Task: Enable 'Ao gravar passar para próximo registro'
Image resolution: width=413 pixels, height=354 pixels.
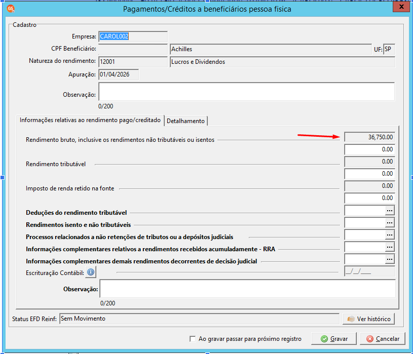Action: 193,339
